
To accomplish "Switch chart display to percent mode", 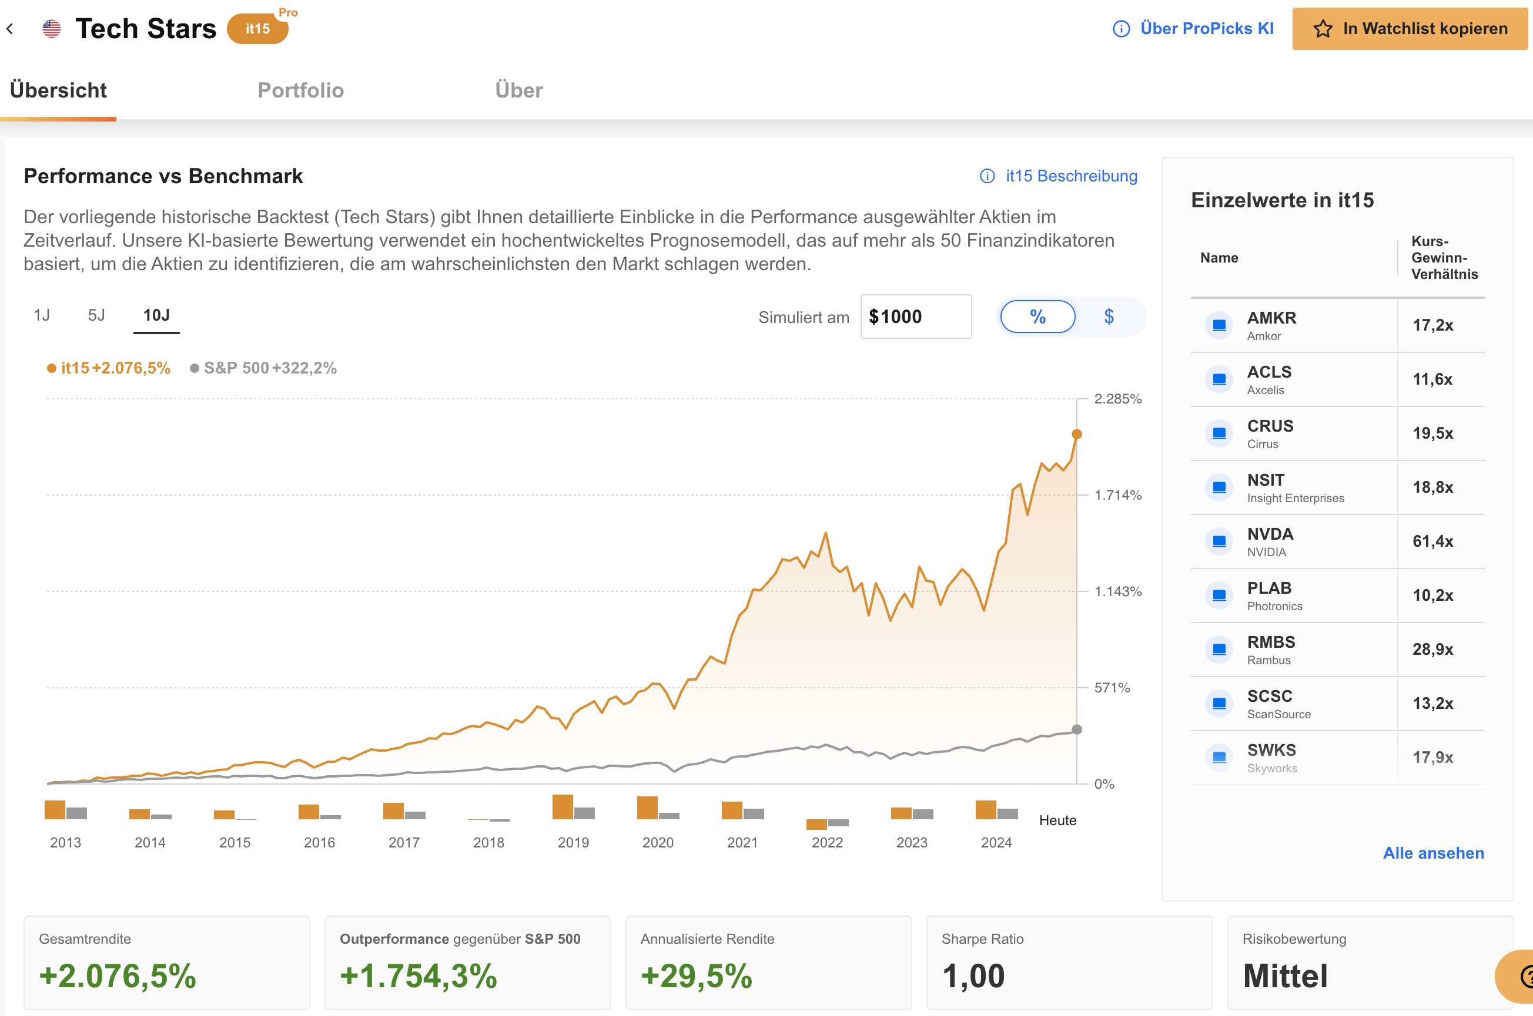I will click(1037, 317).
